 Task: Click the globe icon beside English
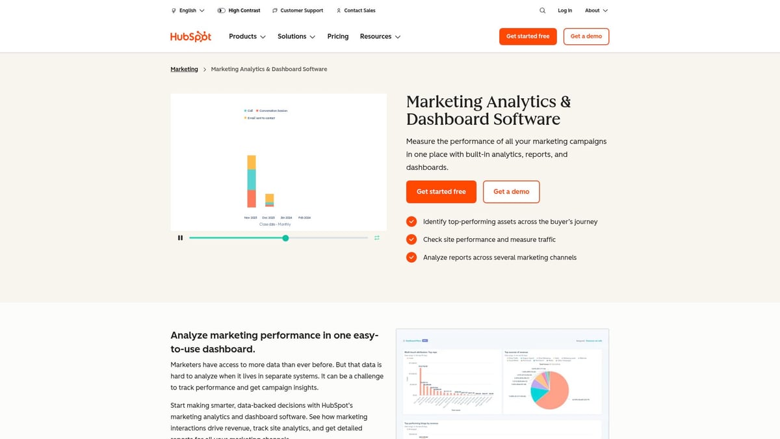174,10
